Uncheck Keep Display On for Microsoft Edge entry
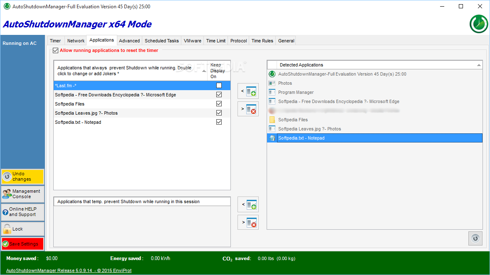 coord(219,95)
